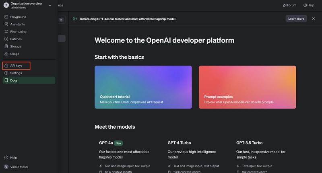Click the Settings gear icon
The width and height of the screenshot is (322, 173).
click(x=6, y=73)
